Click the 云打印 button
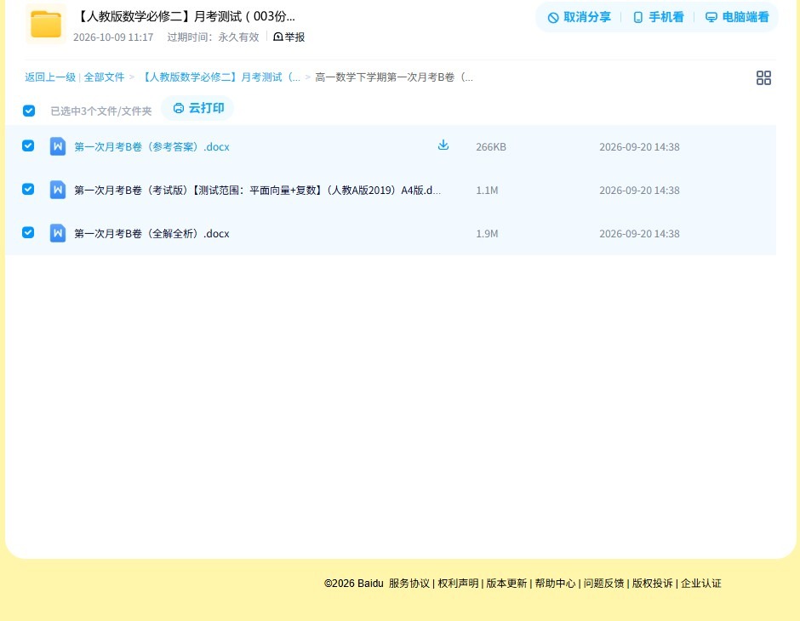 (x=198, y=108)
